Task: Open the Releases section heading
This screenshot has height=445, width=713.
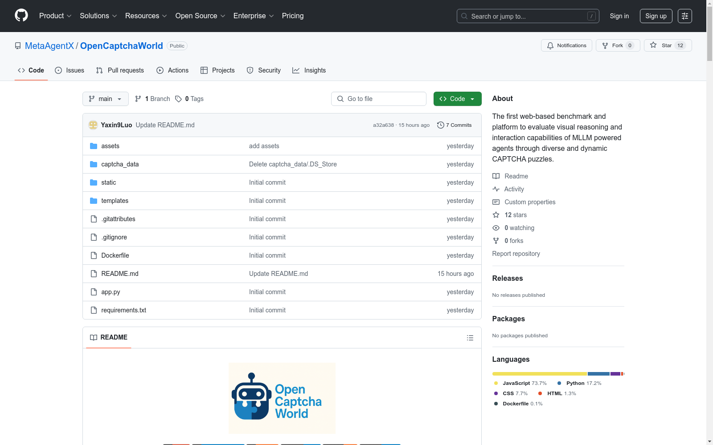Action: pyautogui.click(x=508, y=278)
